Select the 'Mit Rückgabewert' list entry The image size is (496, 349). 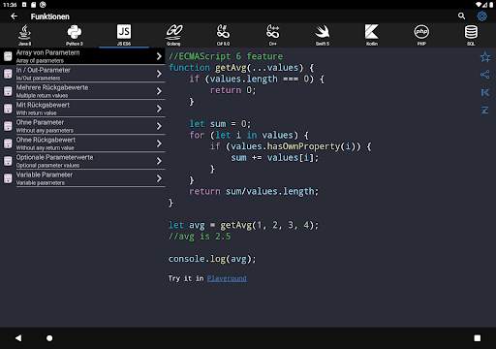pyautogui.click(x=82, y=109)
